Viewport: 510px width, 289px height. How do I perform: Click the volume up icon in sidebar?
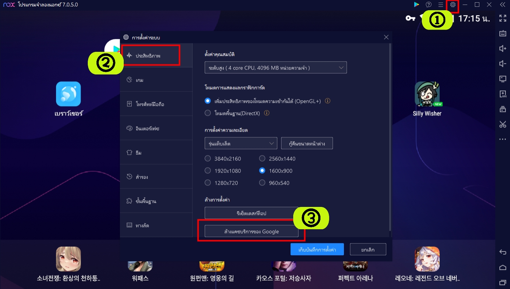point(503,48)
